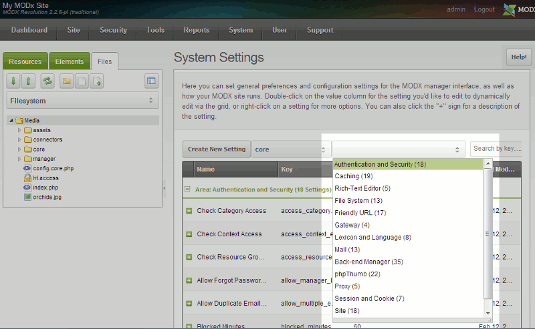The image size is (535, 329).
Task: Select Friendly URL (17) from the list
Action: pos(360,213)
